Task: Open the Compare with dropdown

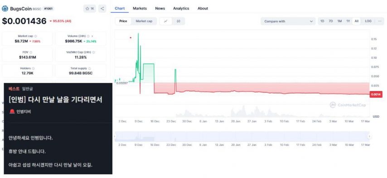Action: (288, 21)
